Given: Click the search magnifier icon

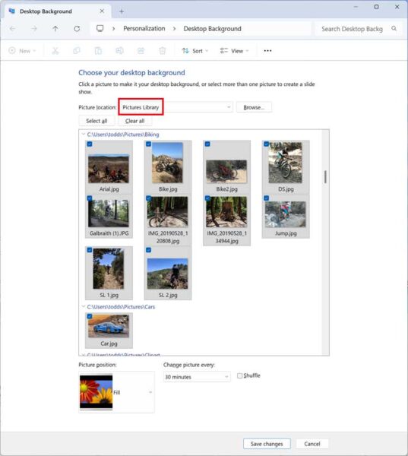Looking at the screenshot, I should (x=394, y=29).
